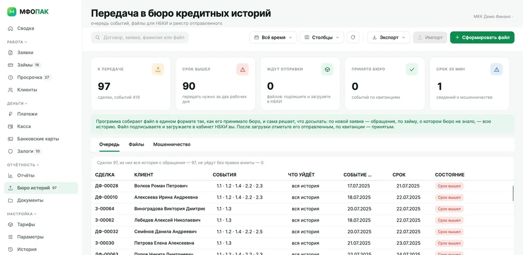
Task: Switch to the Файлы tab
Action: point(137,145)
